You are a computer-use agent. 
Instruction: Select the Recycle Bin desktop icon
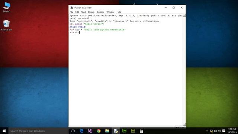(6, 25)
